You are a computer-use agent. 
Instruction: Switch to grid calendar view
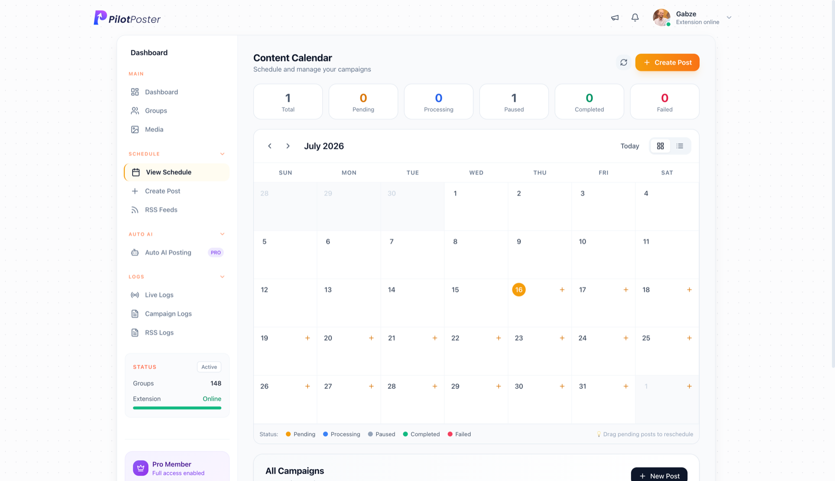(660, 146)
